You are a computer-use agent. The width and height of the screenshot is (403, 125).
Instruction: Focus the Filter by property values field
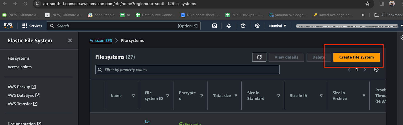tap(187, 70)
